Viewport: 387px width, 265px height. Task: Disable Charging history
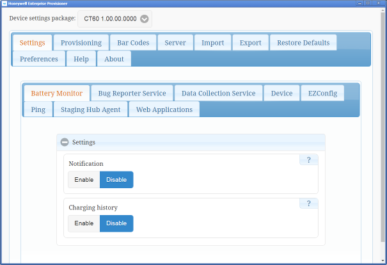116,223
